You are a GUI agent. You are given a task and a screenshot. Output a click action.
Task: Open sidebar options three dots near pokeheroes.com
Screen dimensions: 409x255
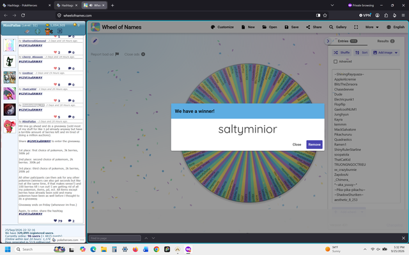[82, 240]
